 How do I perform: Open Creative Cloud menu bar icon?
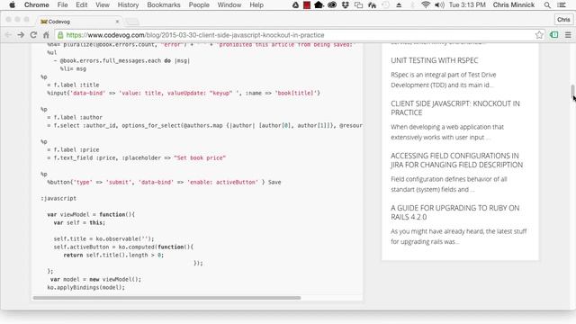pyautogui.click(x=332, y=4)
